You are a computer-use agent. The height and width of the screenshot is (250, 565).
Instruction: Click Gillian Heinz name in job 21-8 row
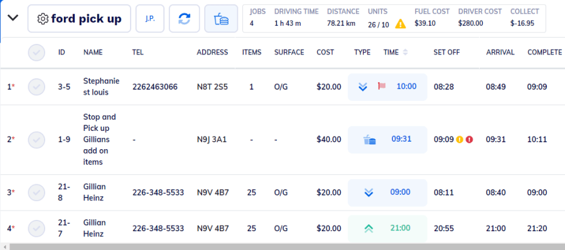[94, 192]
